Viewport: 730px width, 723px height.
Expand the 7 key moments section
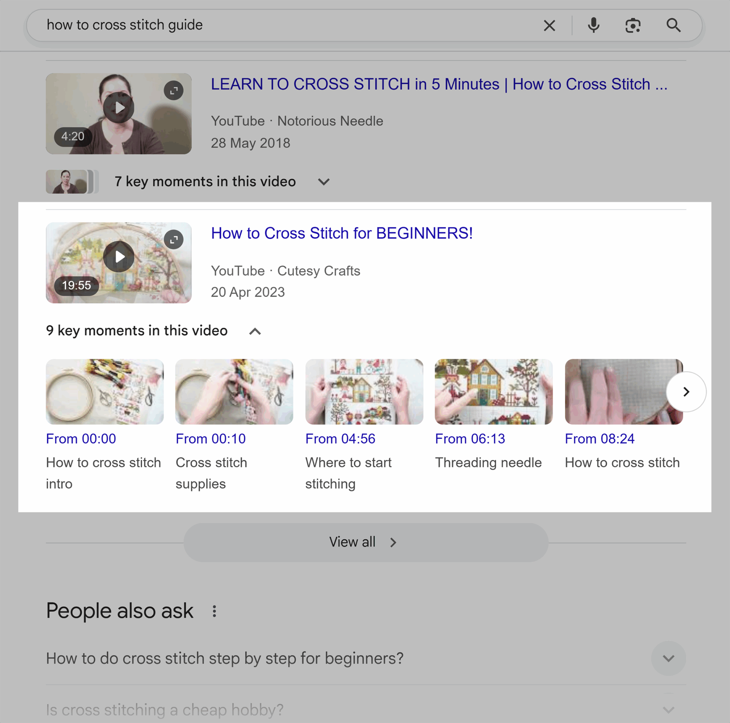324,182
